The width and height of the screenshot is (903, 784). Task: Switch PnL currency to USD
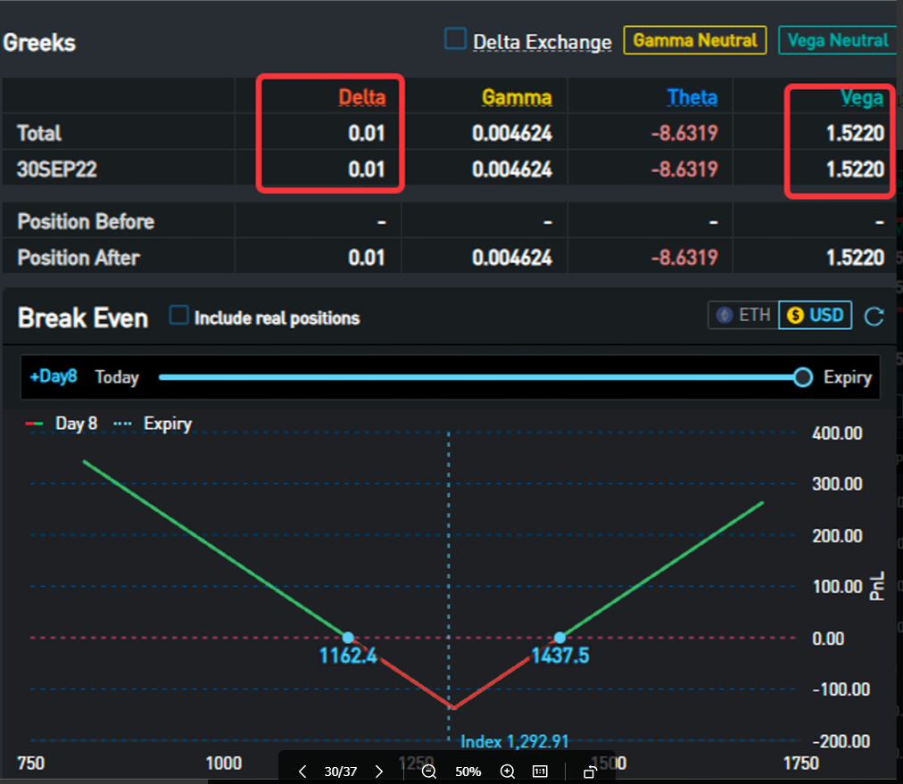[x=816, y=316]
